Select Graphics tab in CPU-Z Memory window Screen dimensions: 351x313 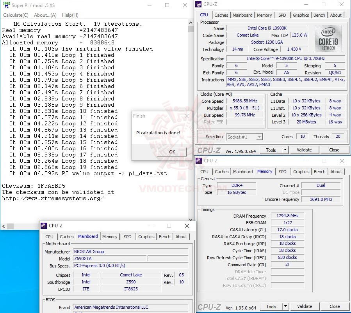coord(301,172)
